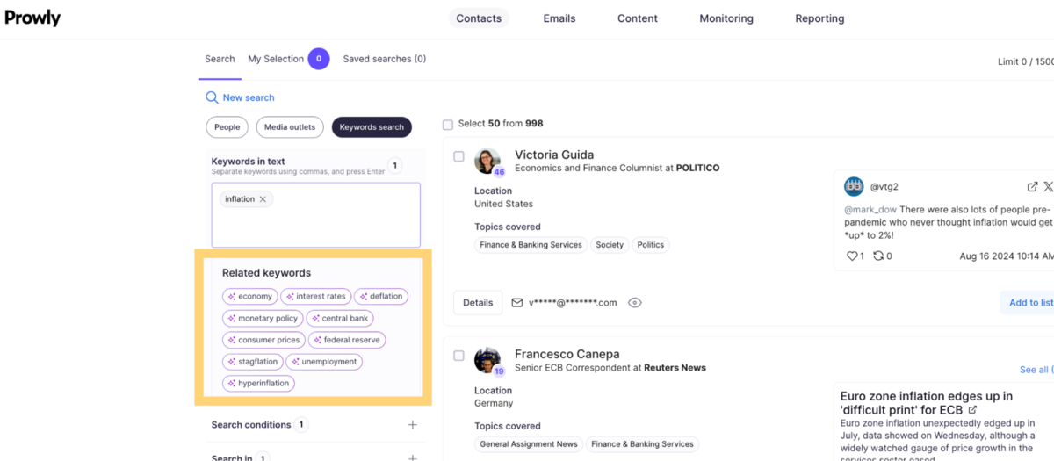Add the stagflation related keyword
1054x461 pixels.
(252, 362)
